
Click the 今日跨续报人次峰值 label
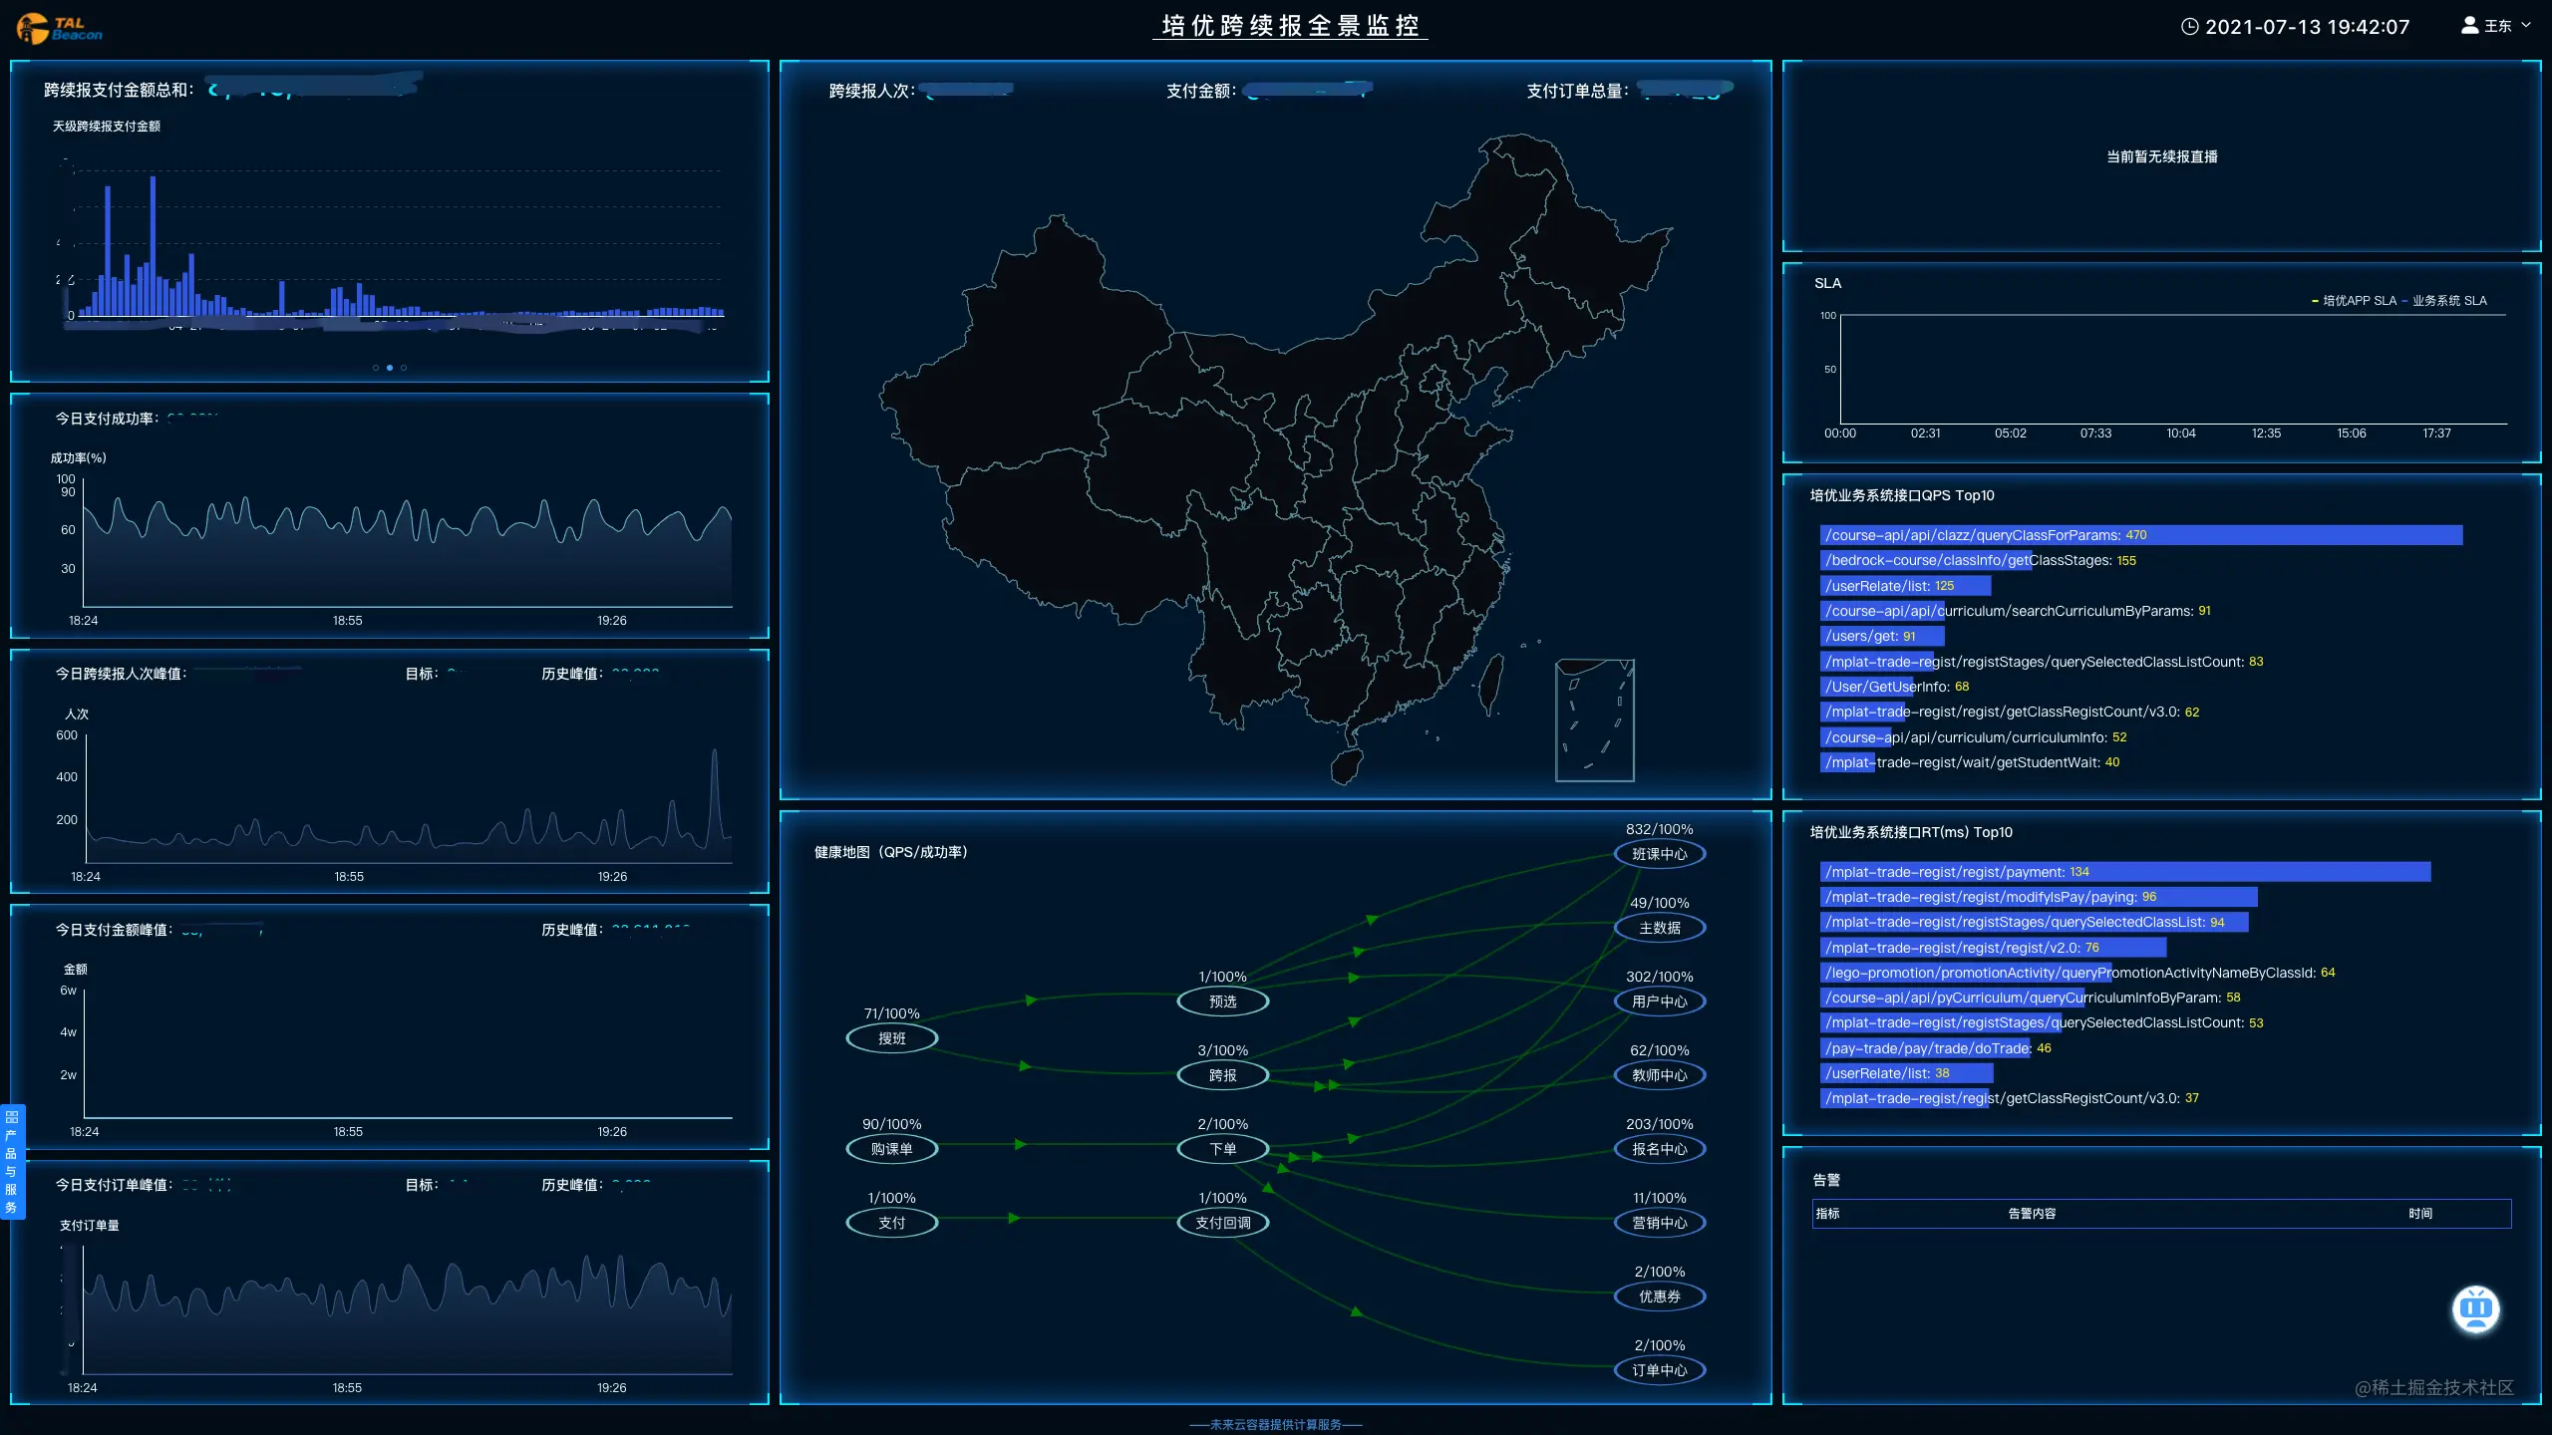click(119, 674)
